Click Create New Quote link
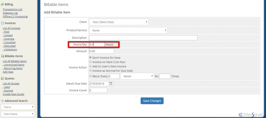 14,94
